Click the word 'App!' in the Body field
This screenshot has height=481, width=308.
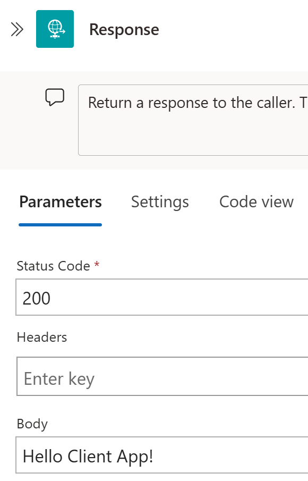pyautogui.click(x=135, y=457)
